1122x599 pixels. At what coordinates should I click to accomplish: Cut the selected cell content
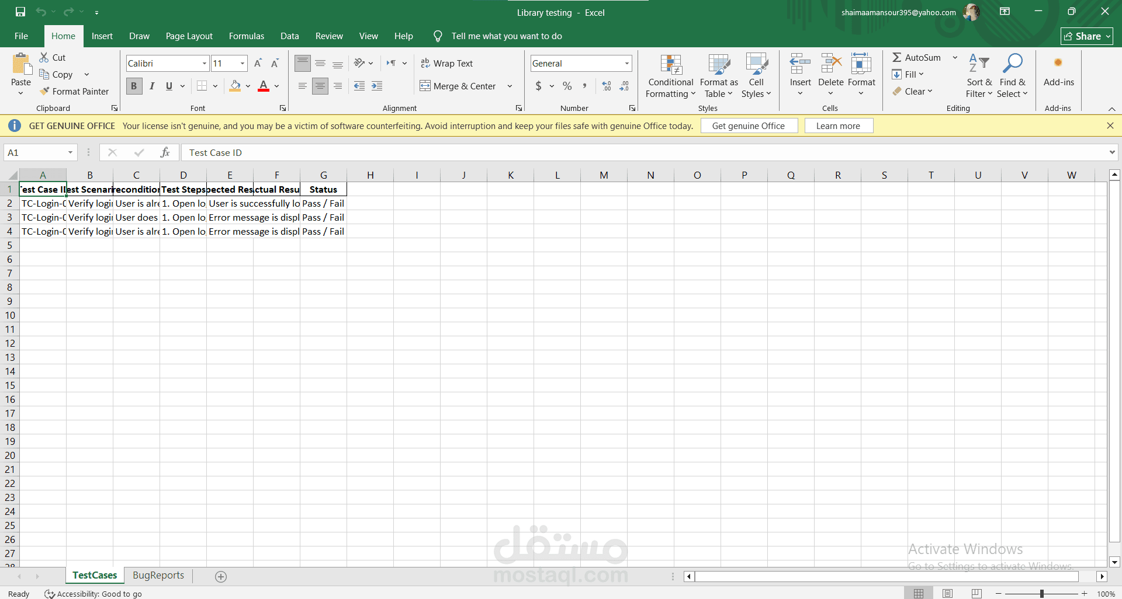pyautogui.click(x=53, y=57)
